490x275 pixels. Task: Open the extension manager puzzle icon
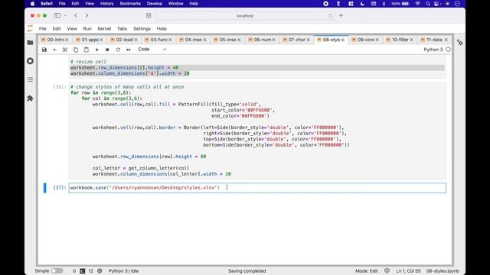tap(31, 99)
